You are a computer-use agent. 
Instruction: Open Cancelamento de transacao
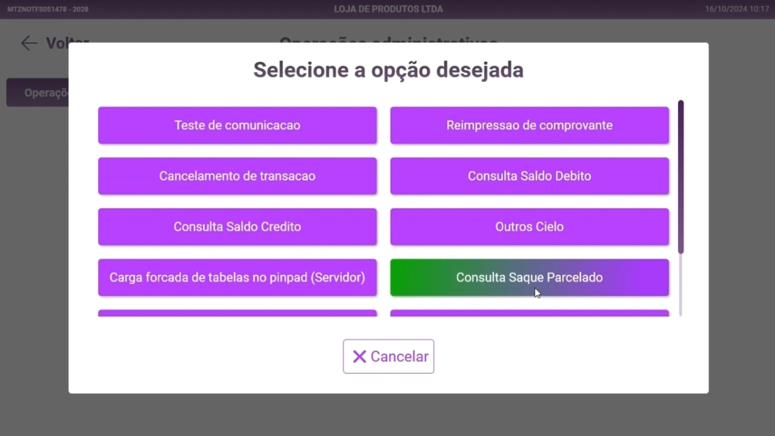point(237,176)
